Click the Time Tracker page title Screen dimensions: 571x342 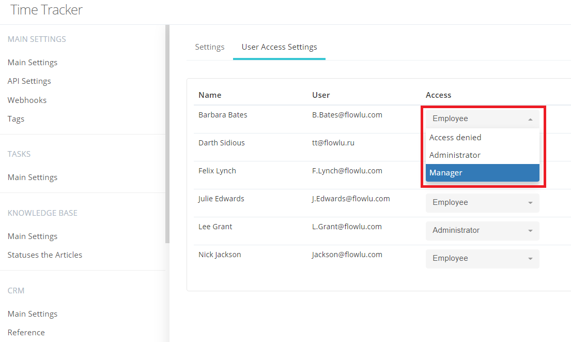[46, 10]
